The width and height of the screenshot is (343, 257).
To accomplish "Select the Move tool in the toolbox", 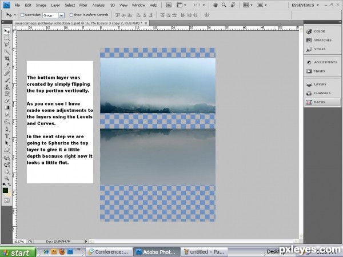I will click(x=7, y=31).
